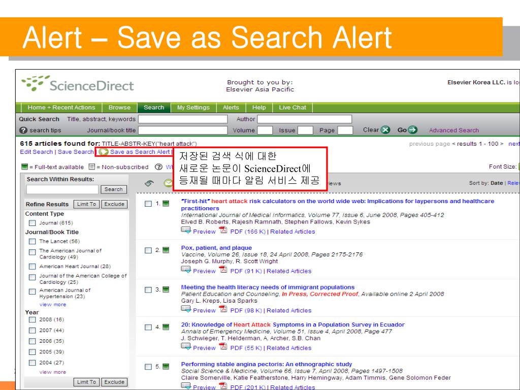Click full-text icon next to result 3
Screen dimensions: 520x390
(166, 289)
